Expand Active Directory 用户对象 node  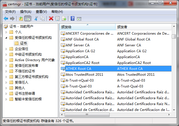tap(6, 60)
